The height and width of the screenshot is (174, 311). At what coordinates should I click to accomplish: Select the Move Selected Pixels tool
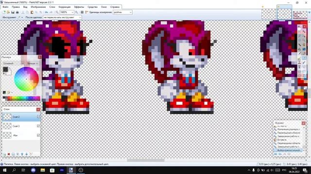(x=304, y=31)
